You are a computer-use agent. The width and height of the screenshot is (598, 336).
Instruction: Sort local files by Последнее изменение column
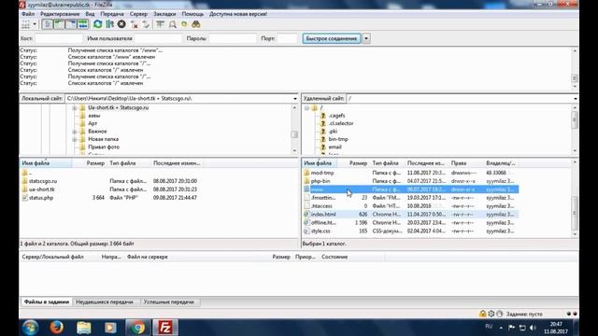coord(177,163)
